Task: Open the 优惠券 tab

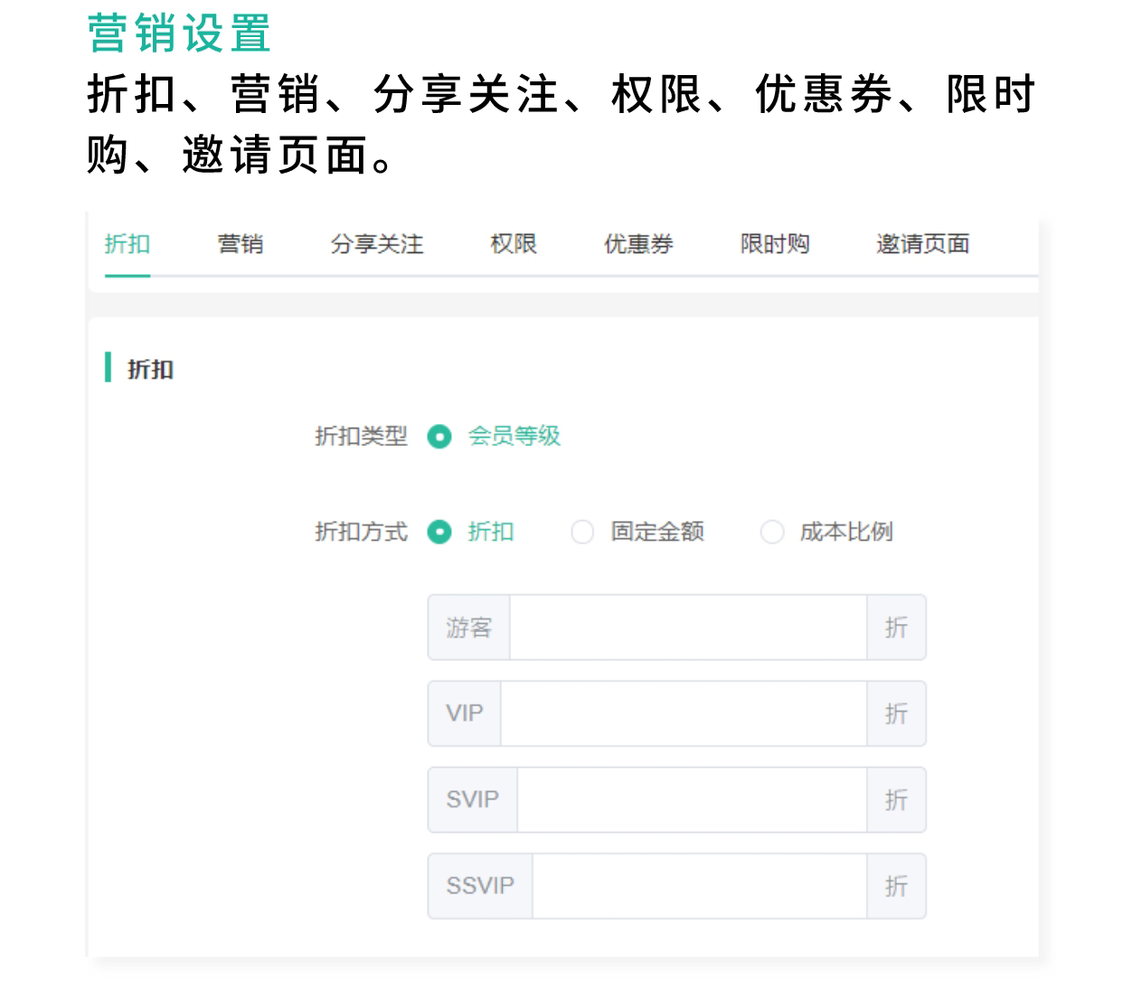Action: 637,244
